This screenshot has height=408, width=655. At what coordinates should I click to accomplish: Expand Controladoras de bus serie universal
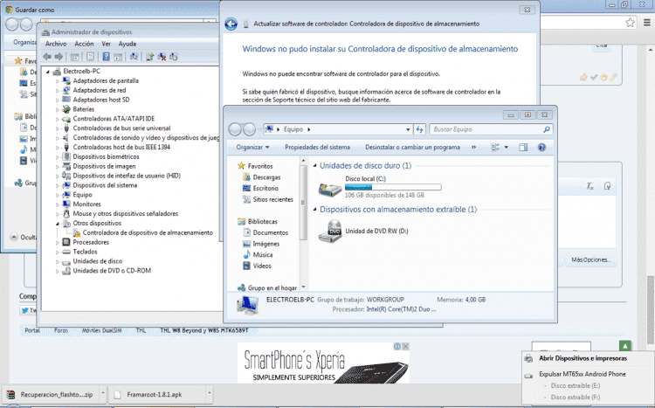(58, 128)
